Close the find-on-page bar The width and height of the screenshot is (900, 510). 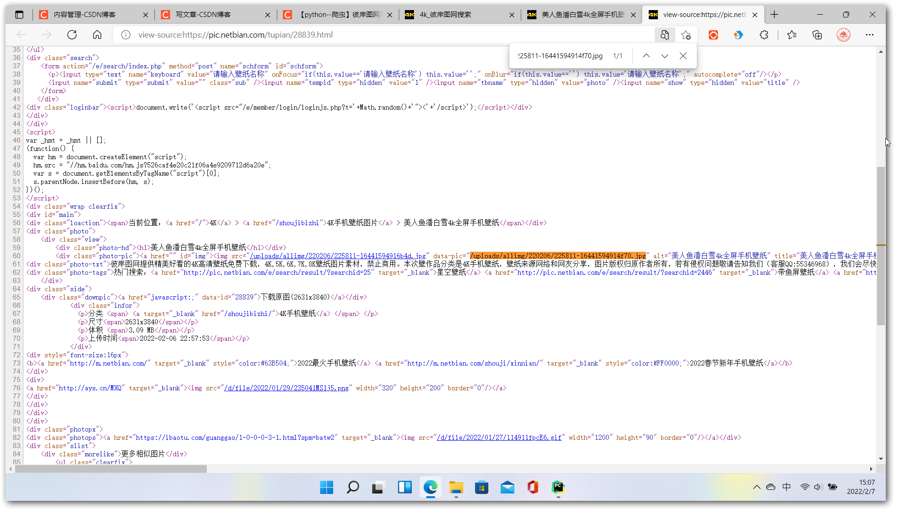coord(683,56)
